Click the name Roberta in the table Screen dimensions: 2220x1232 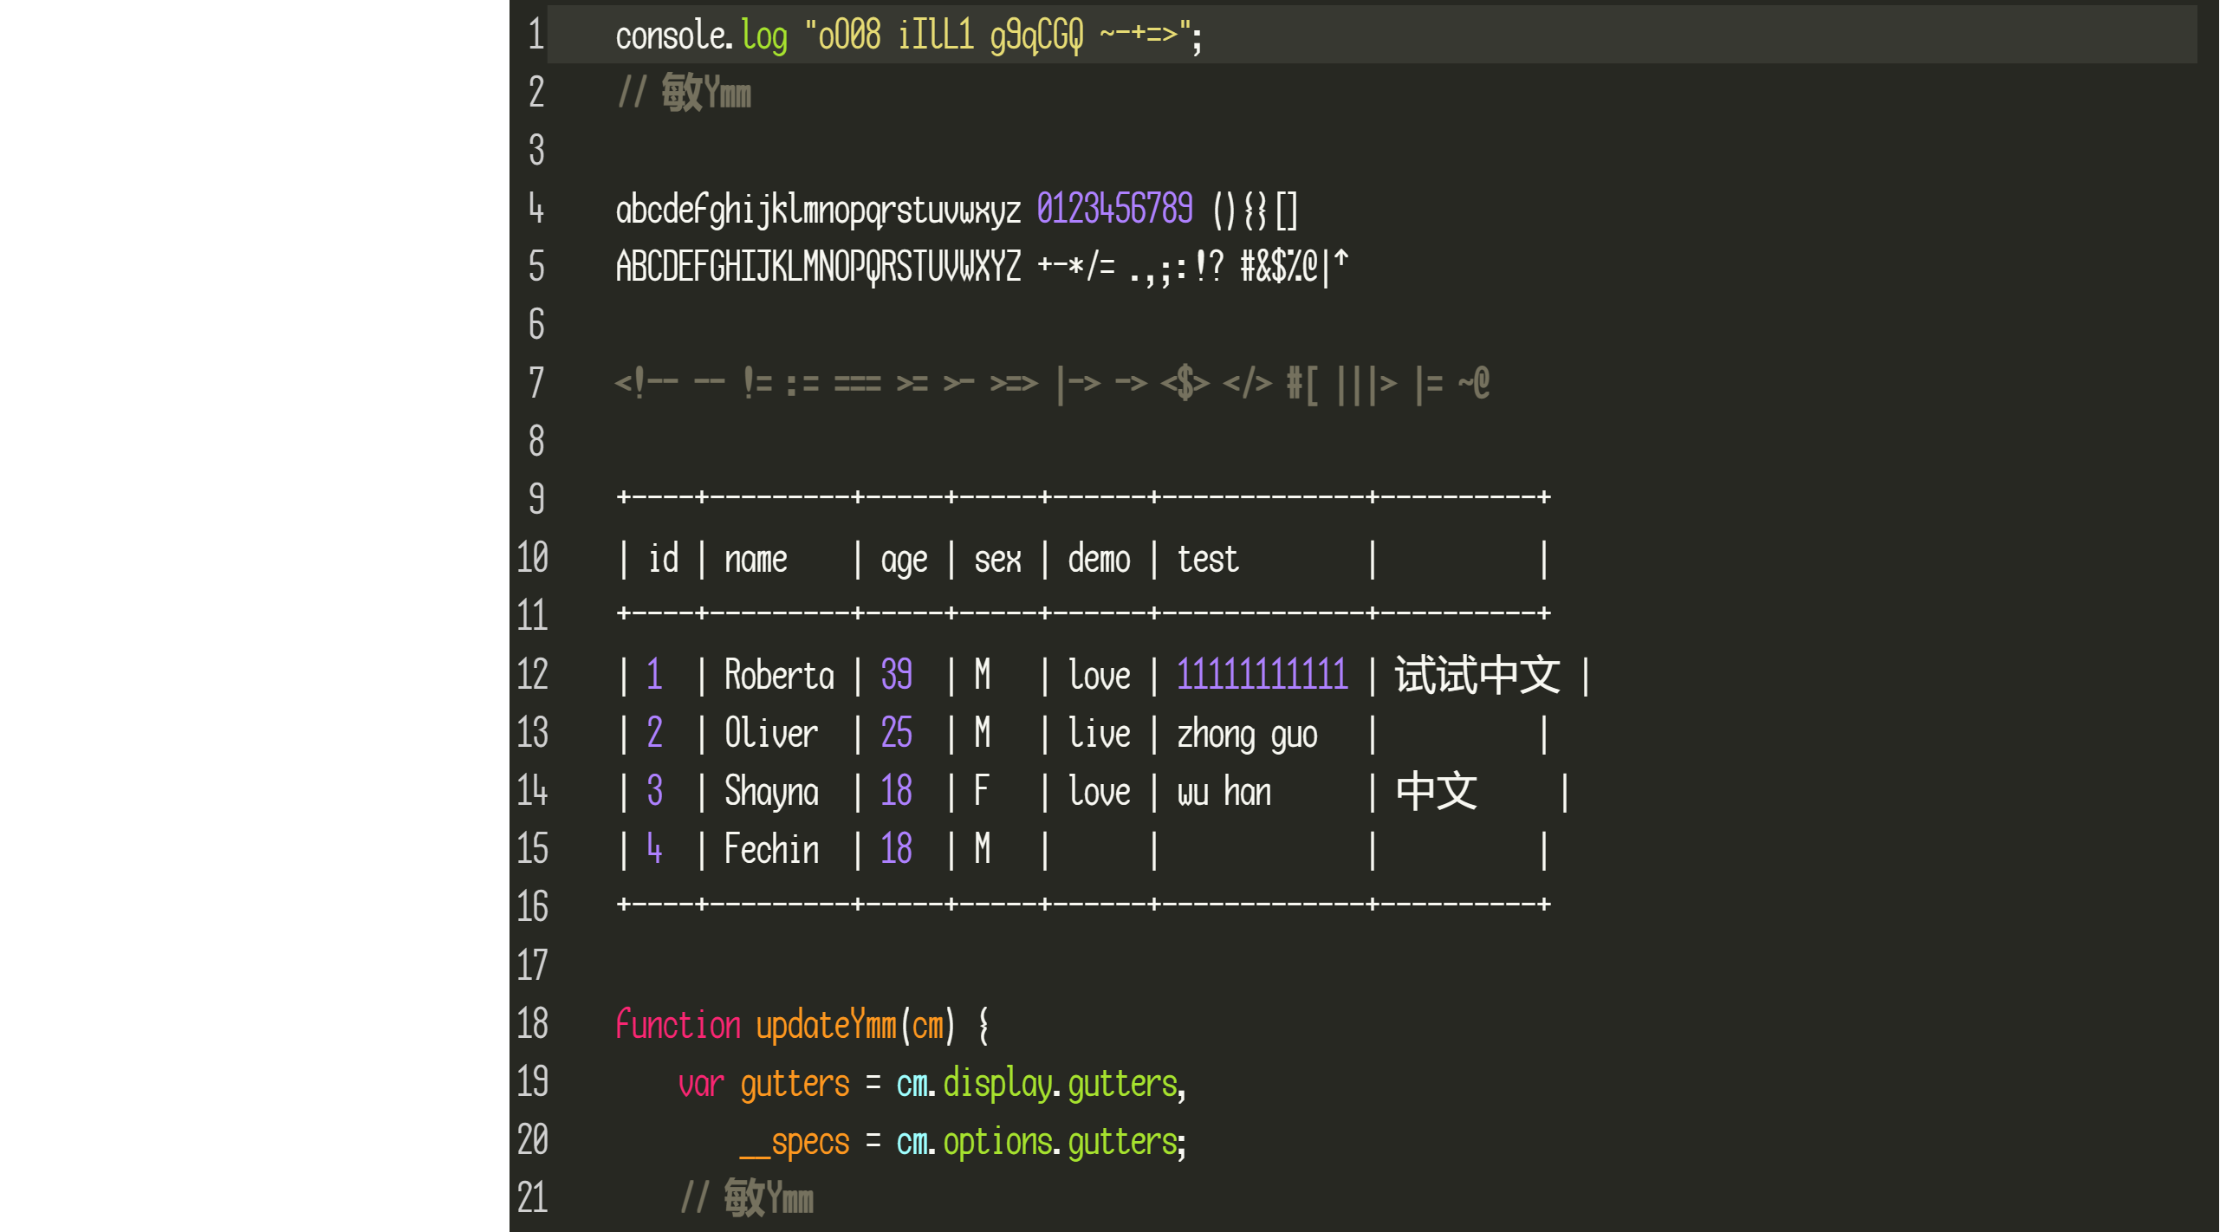(x=779, y=674)
